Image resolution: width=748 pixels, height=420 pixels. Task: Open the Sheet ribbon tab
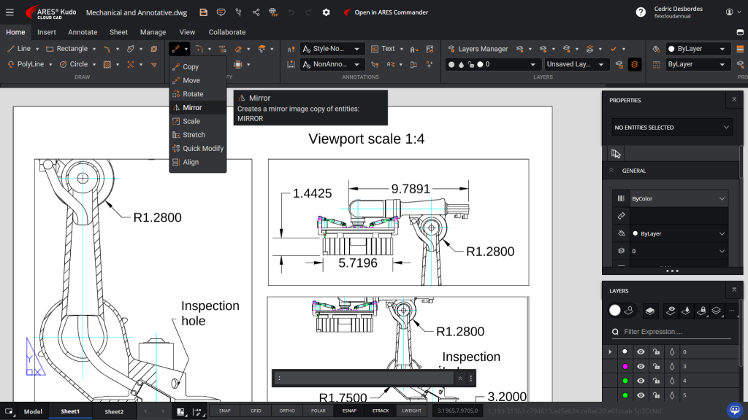pyautogui.click(x=118, y=32)
